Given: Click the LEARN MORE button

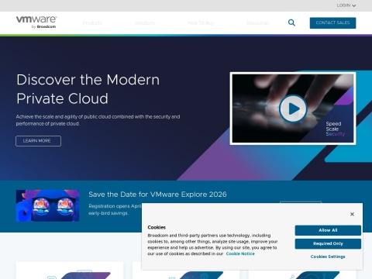Looking at the screenshot, I should (38, 141).
